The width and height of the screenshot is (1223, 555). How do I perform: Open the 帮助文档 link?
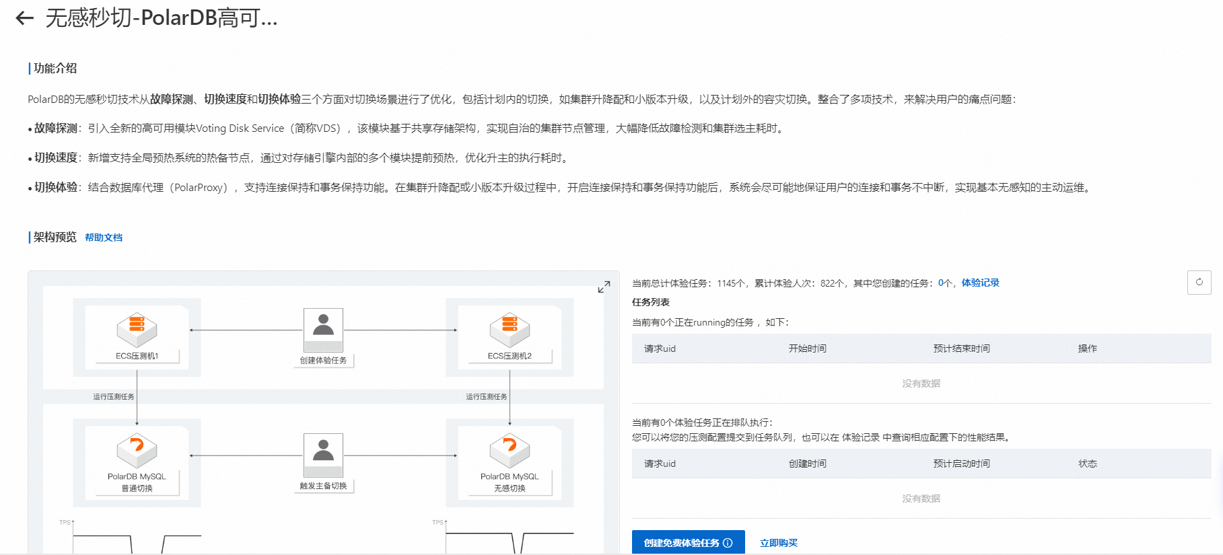(x=104, y=237)
